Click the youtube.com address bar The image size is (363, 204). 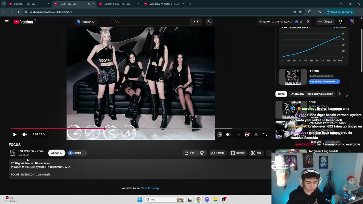(156, 12)
